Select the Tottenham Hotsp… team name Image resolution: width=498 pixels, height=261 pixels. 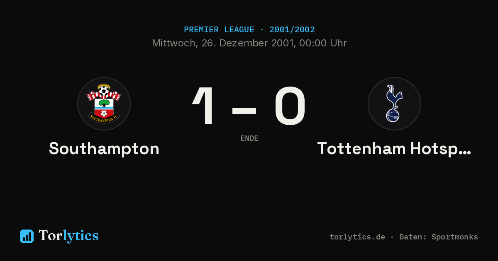coord(394,148)
